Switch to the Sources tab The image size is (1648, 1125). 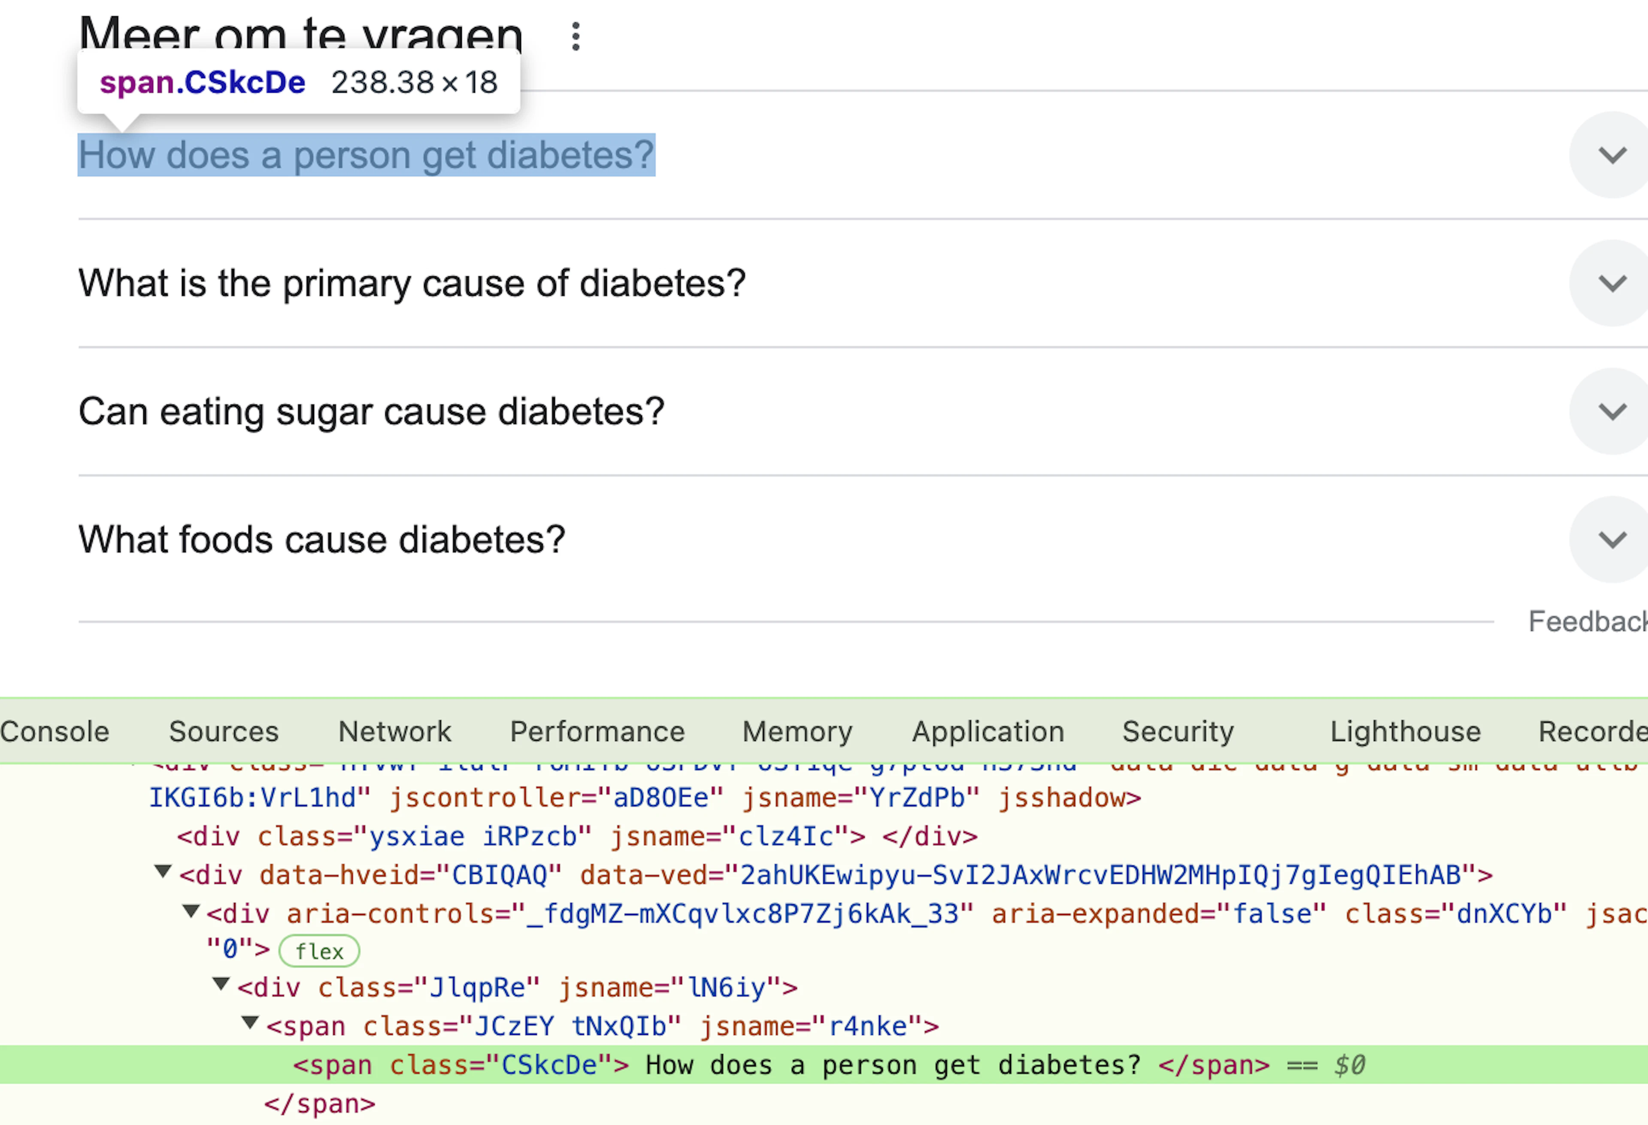(x=224, y=732)
